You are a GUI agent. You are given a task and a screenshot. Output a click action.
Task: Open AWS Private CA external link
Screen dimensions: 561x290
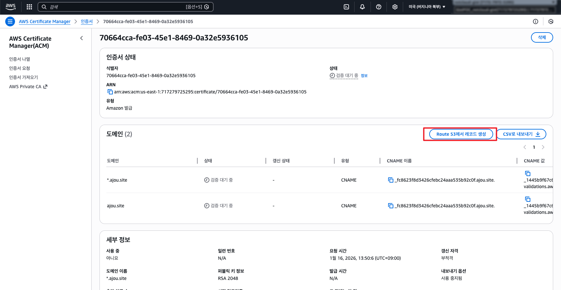(28, 87)
